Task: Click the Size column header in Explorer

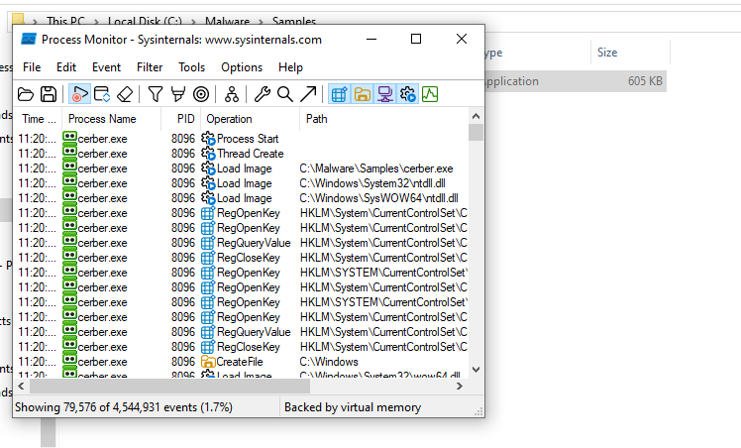Action: pyautogui.click(x=630, y=53)
